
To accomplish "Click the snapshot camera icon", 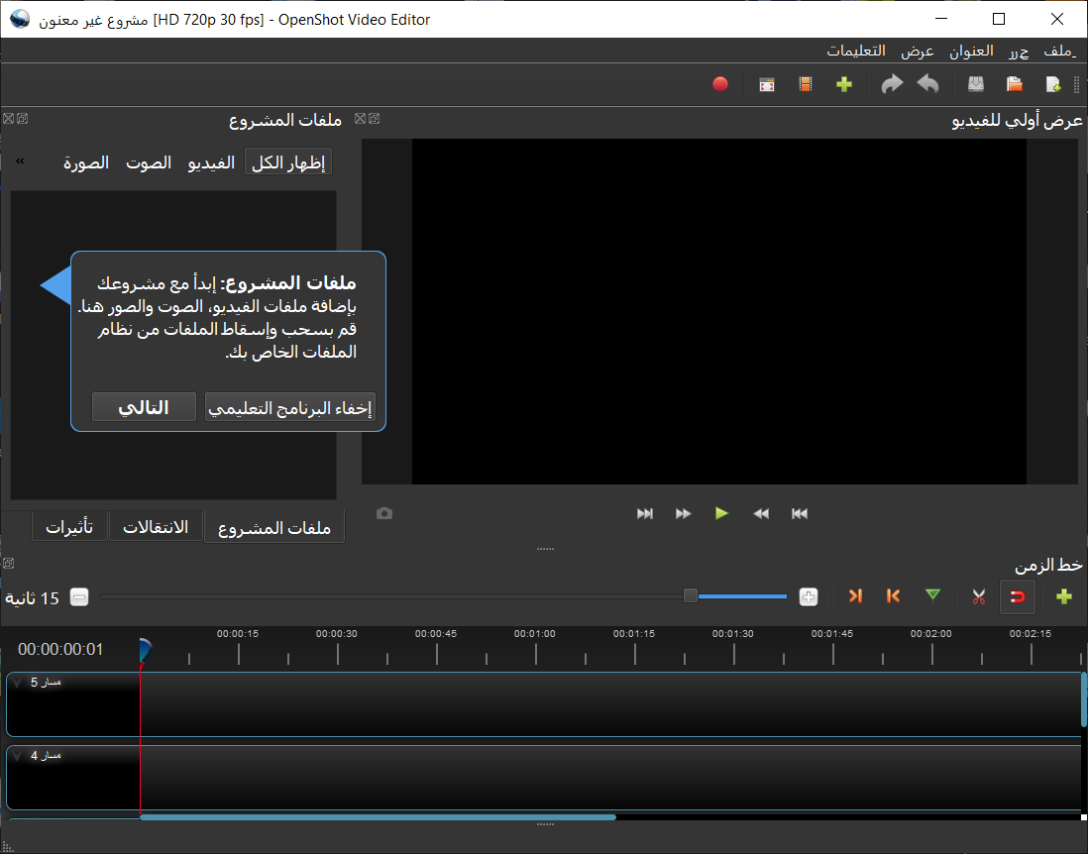I will tap(384, 513).
